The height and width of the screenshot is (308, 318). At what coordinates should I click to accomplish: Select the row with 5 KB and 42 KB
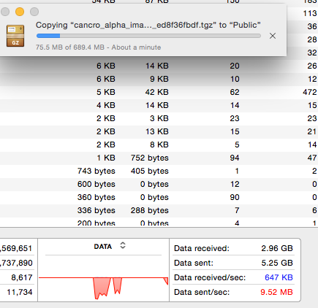159,92
